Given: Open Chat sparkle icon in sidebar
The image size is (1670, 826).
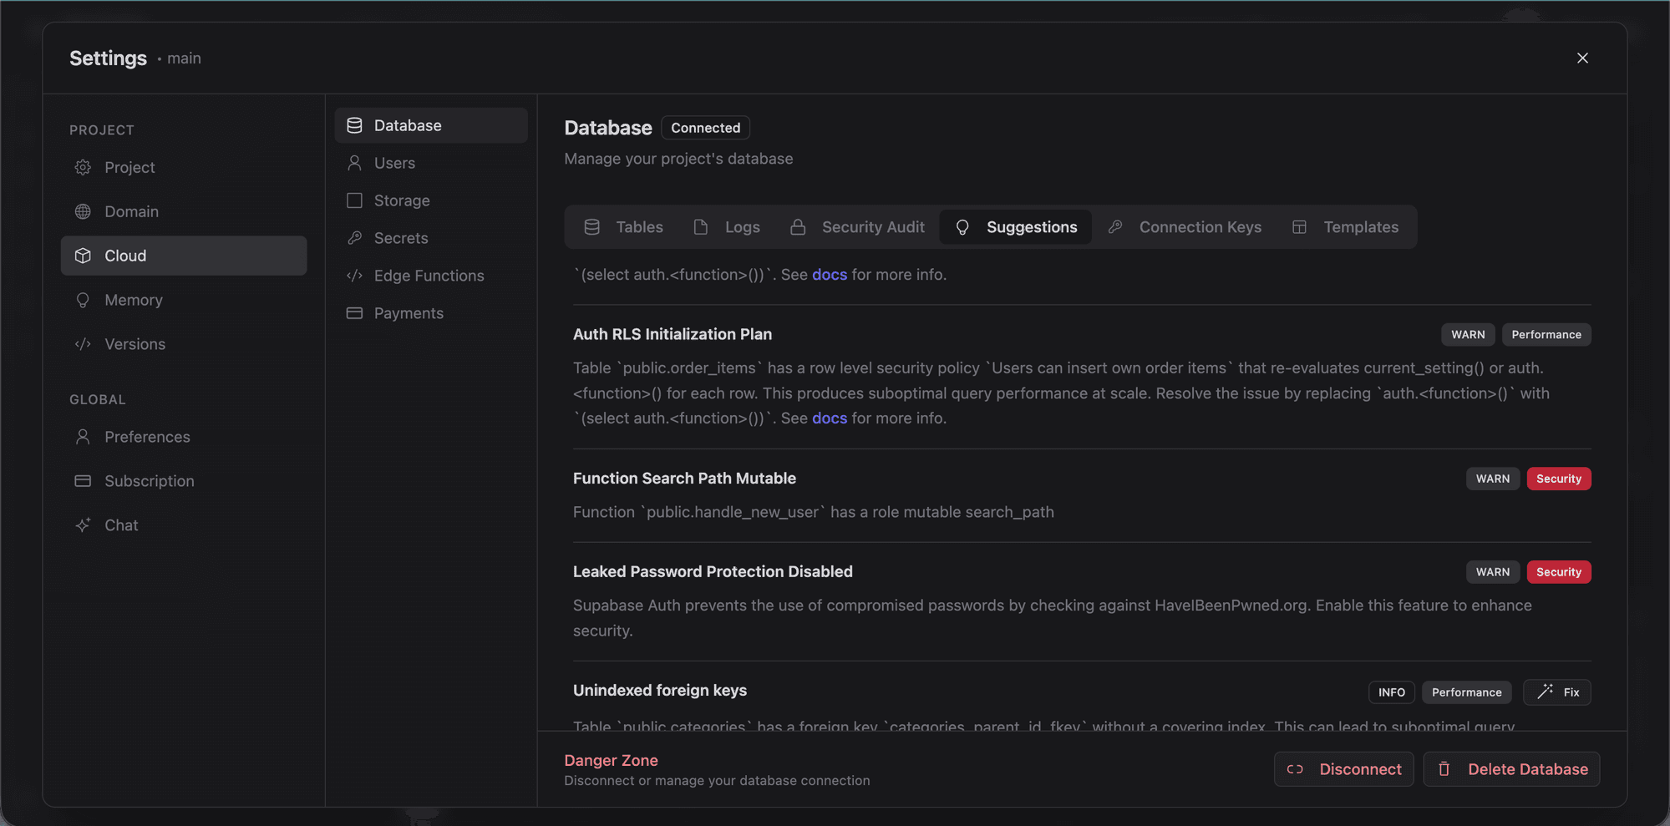Looking at the screenshot, I should [83, 525].
